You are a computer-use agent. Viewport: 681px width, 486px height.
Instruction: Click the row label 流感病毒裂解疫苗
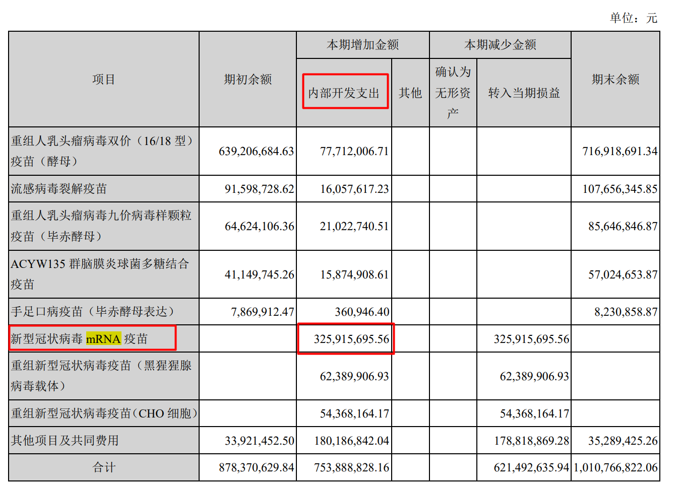(59, 188)
